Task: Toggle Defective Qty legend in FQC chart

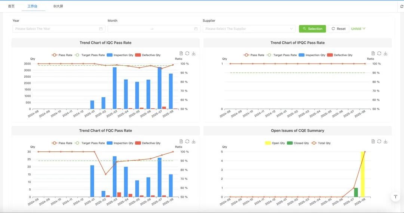Action: tap(148, 143)
